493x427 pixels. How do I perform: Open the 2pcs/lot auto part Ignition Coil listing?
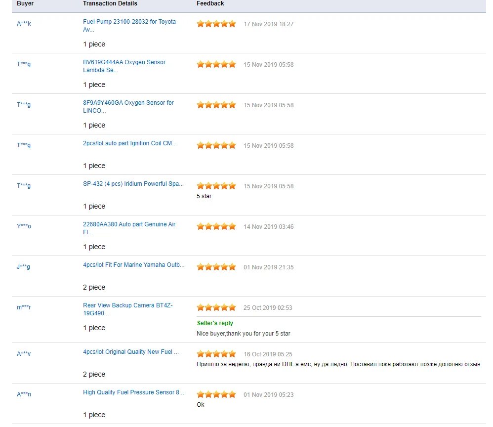point(130,143)
